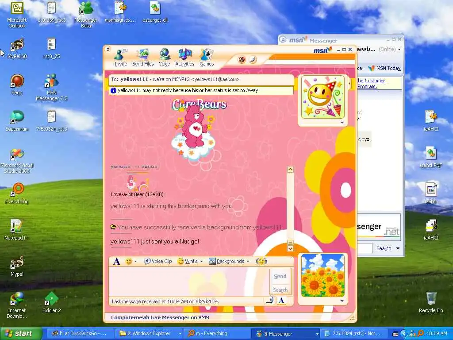Select the Notepad++ desktop shortcut
The image size is (453, 340).
17,230
